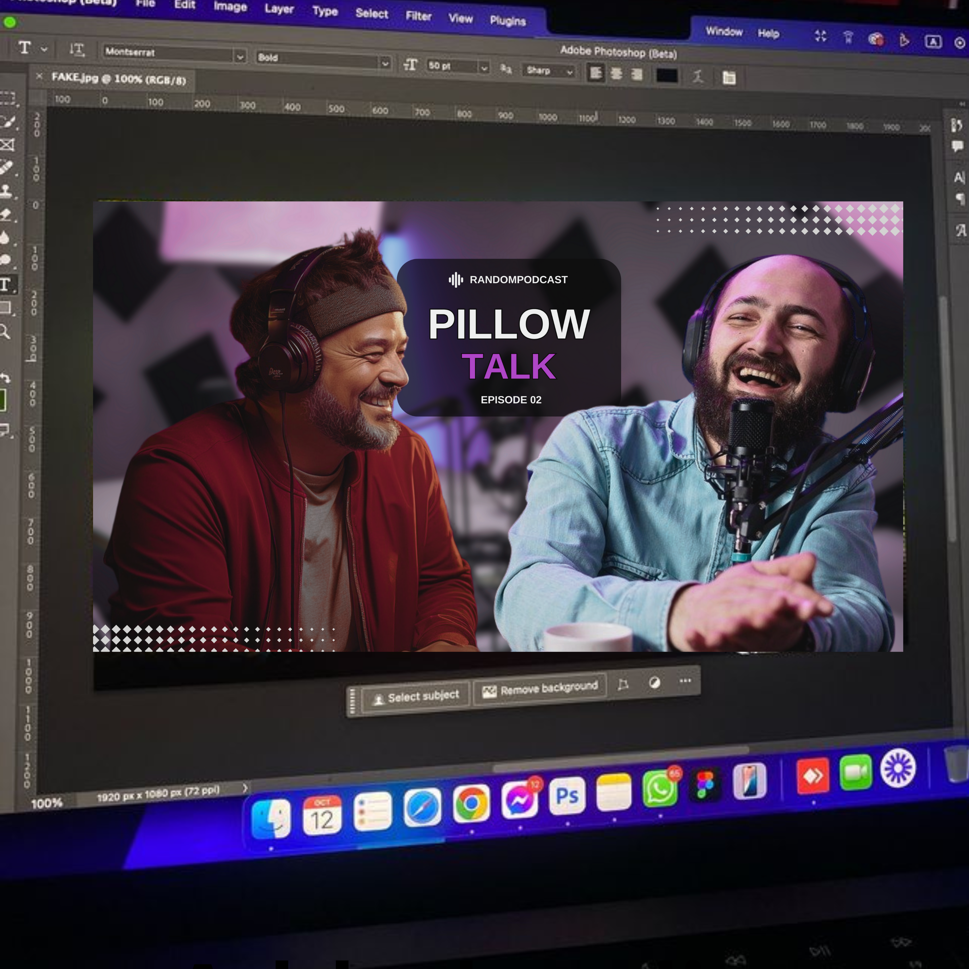Toggle the Character and Paragraph panels icon
The image size is (969, 969).
[729, 78]
